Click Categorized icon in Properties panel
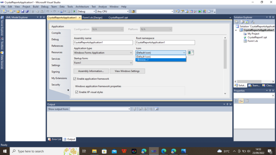The height and width of the screenshot is (155, 276). pyautogui.click(x=236, y=101)
